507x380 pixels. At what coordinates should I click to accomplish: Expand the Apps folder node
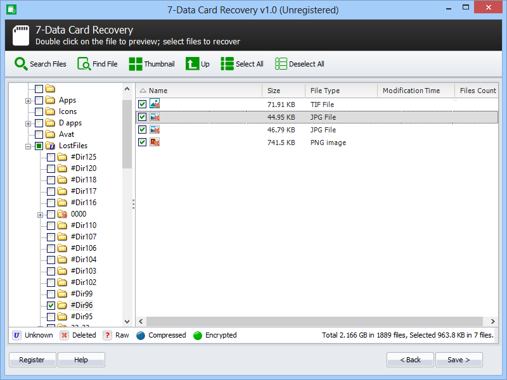(27, 99)
